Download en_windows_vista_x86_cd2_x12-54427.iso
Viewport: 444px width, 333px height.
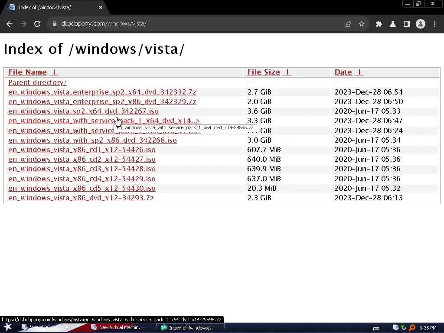pyautogui.click(x=82, y=160)
